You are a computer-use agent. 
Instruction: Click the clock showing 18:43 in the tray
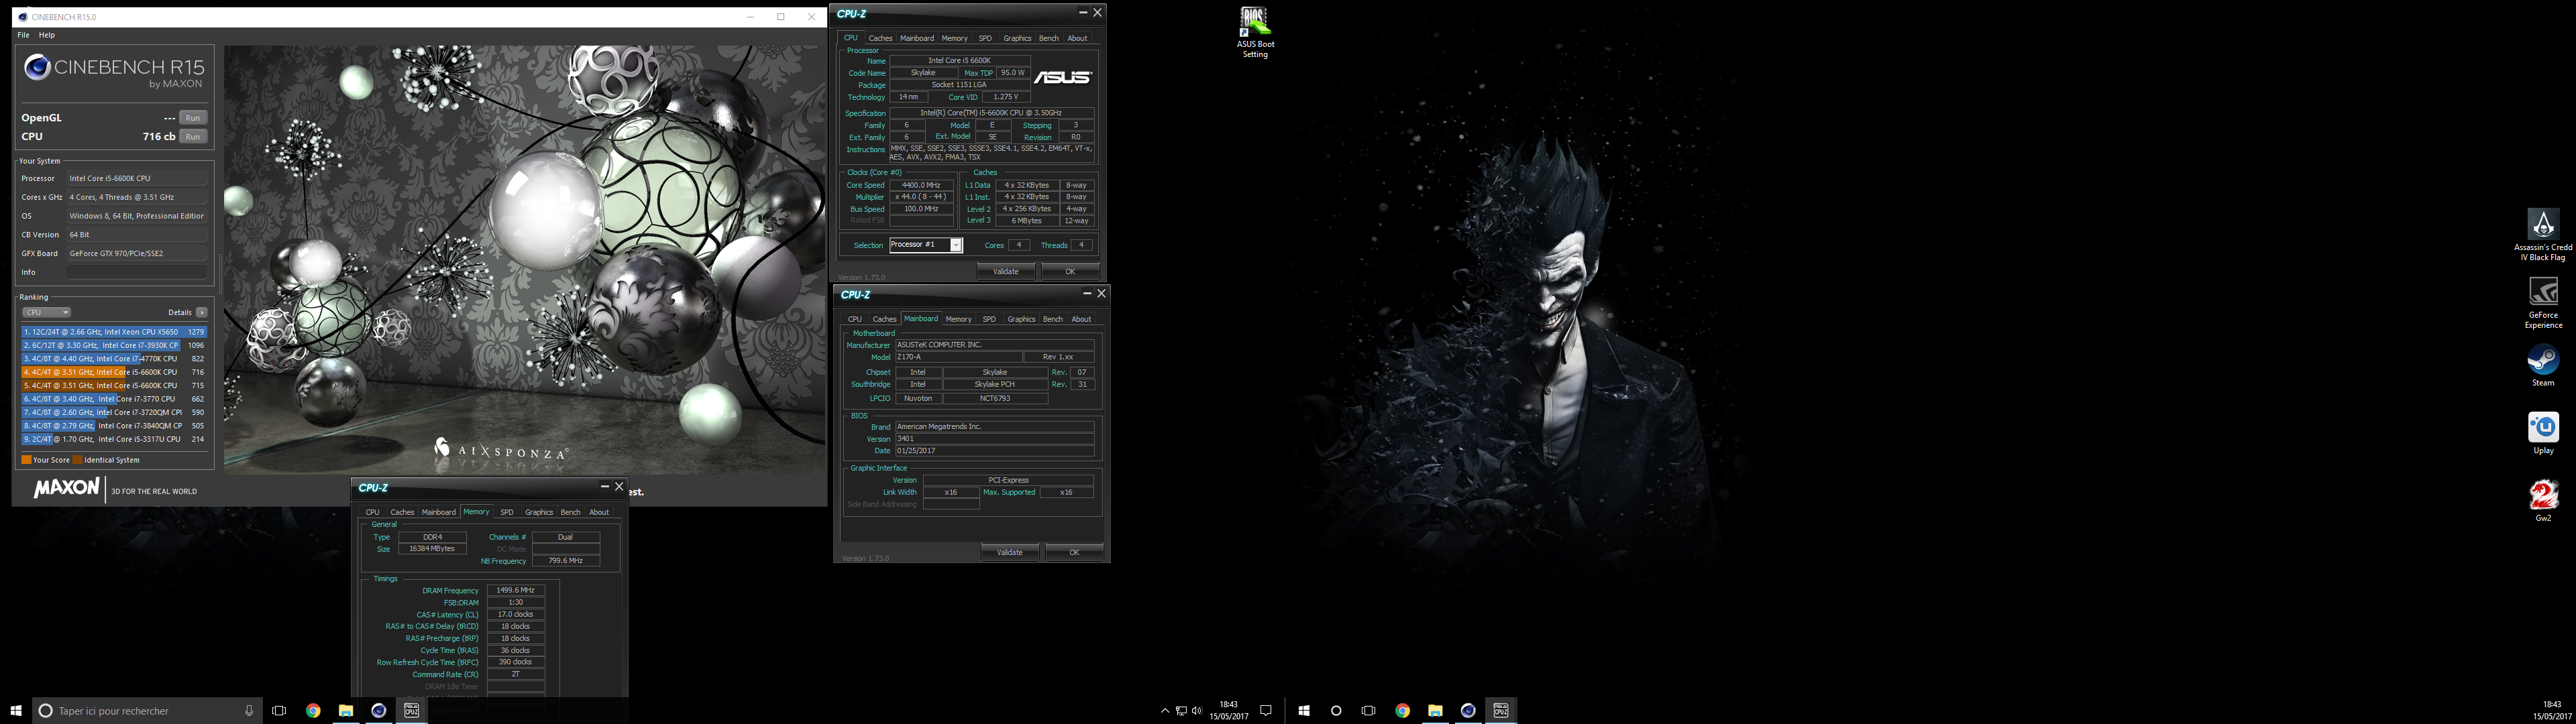click(x=1228, y=711)
